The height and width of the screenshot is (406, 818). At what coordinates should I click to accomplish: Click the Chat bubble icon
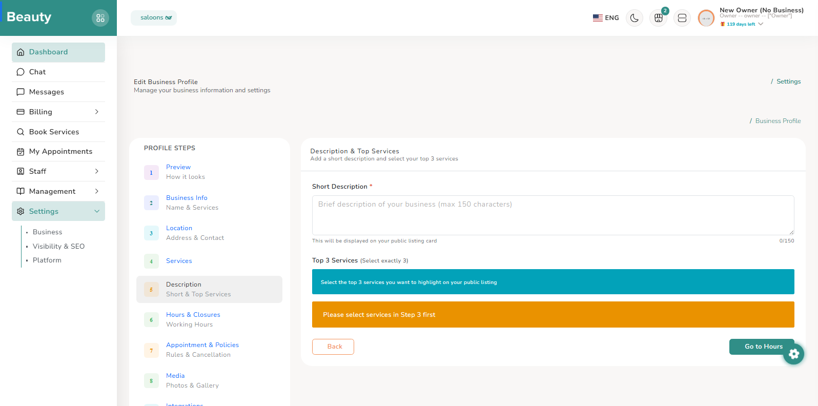[x=21, y=72]
